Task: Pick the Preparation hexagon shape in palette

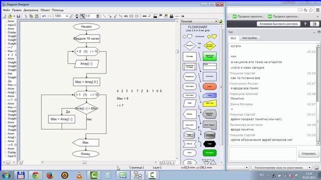Action: (x=190, y=76)
